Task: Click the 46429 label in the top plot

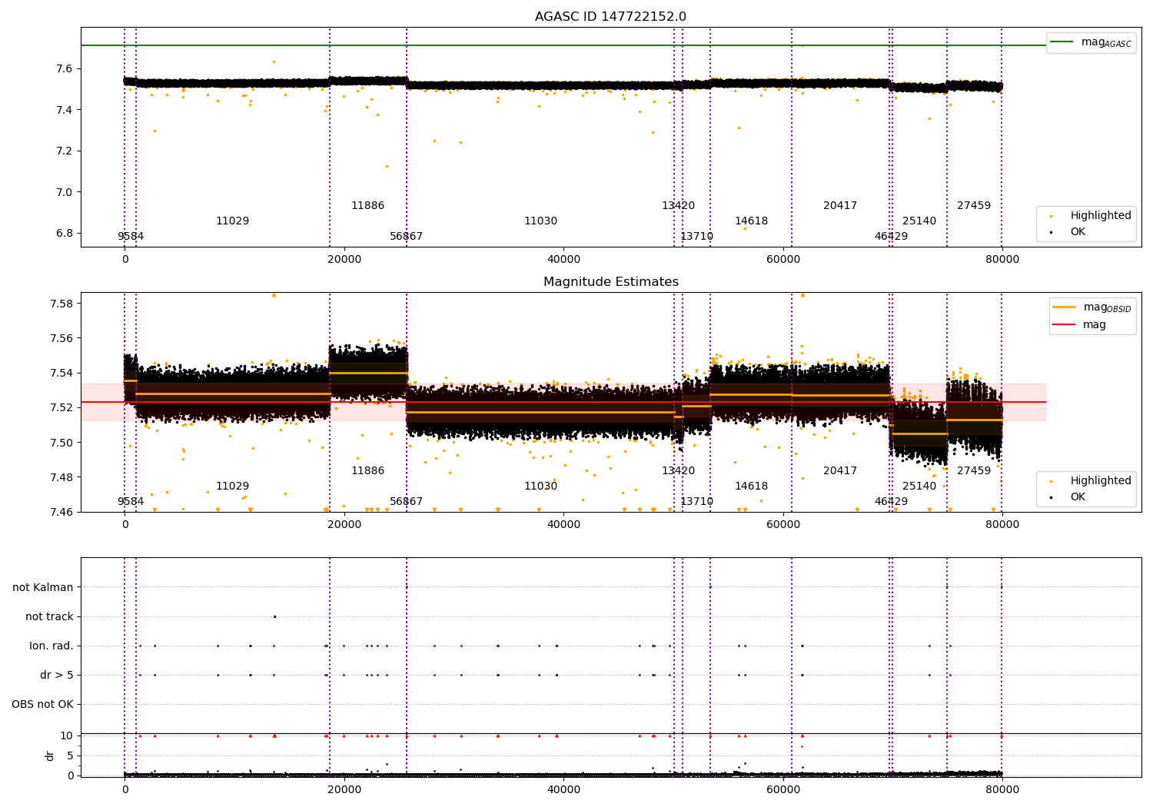Action: 891,237
